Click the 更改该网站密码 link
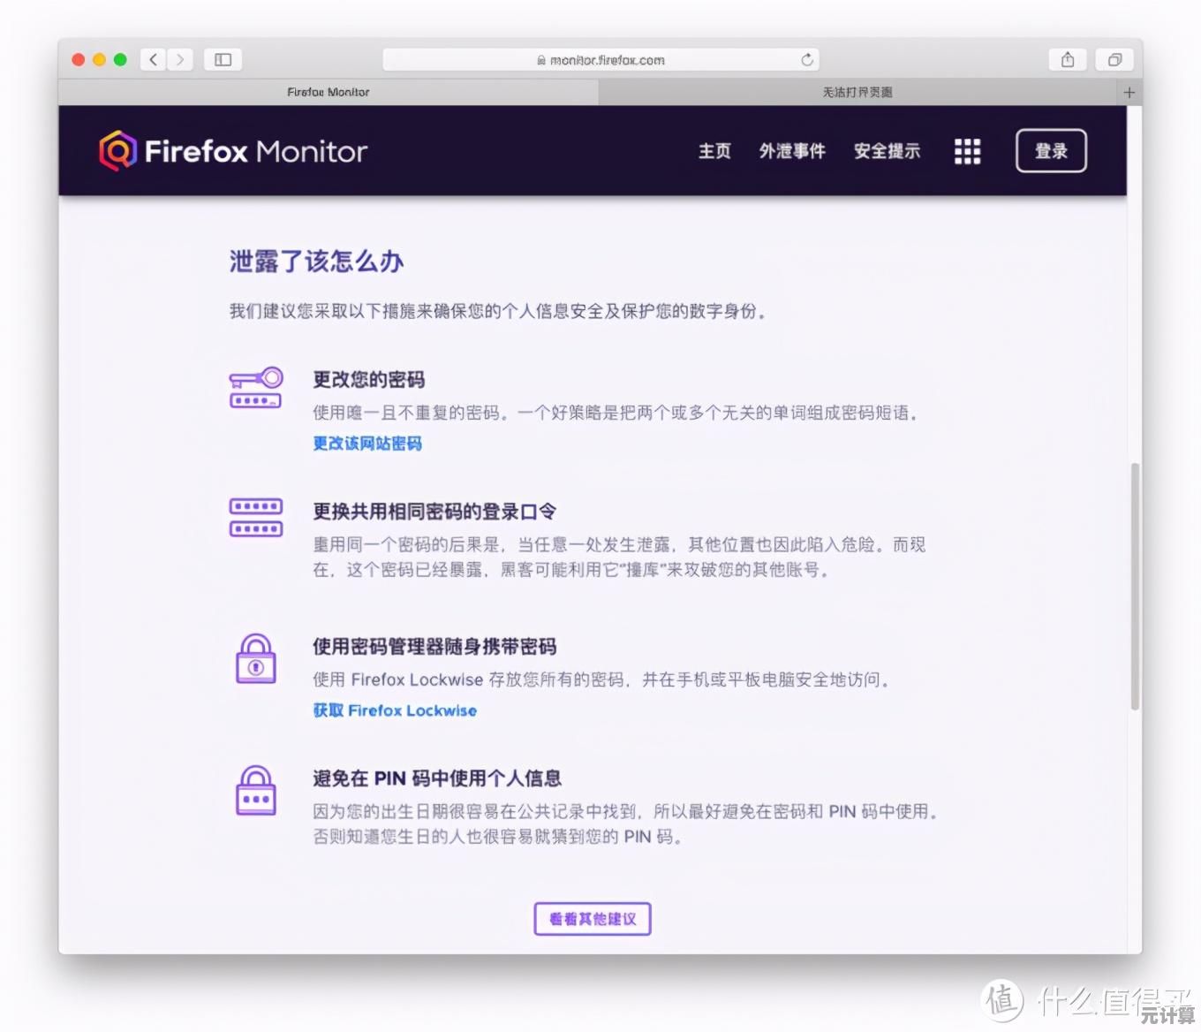1201x1032 pixels. (x=366, y=444)
